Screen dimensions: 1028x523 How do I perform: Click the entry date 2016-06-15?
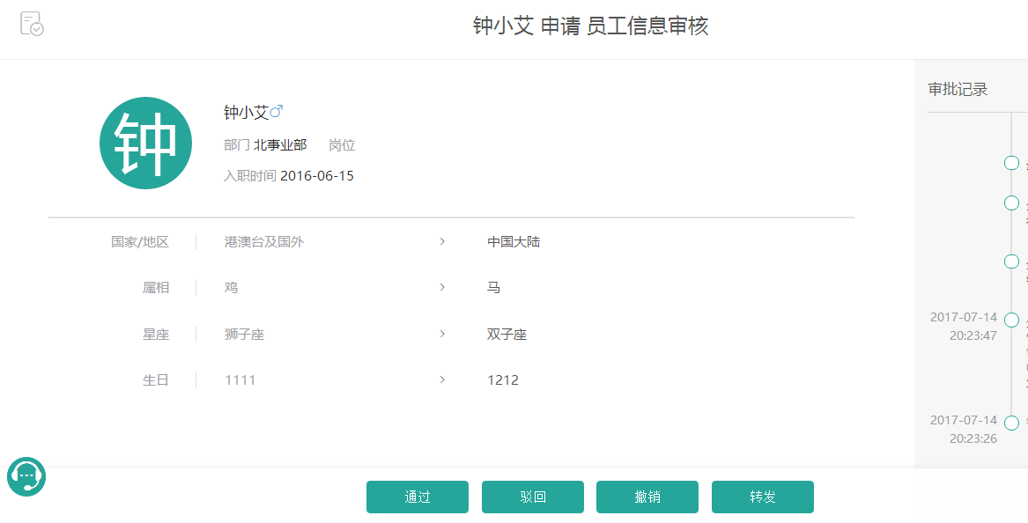click(x=316, y=175)
